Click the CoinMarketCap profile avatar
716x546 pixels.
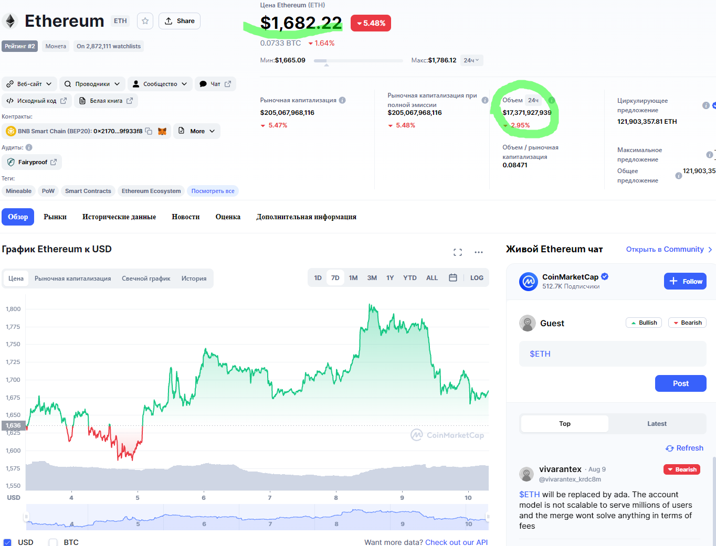pyautogui.click(x=529, y=282)
